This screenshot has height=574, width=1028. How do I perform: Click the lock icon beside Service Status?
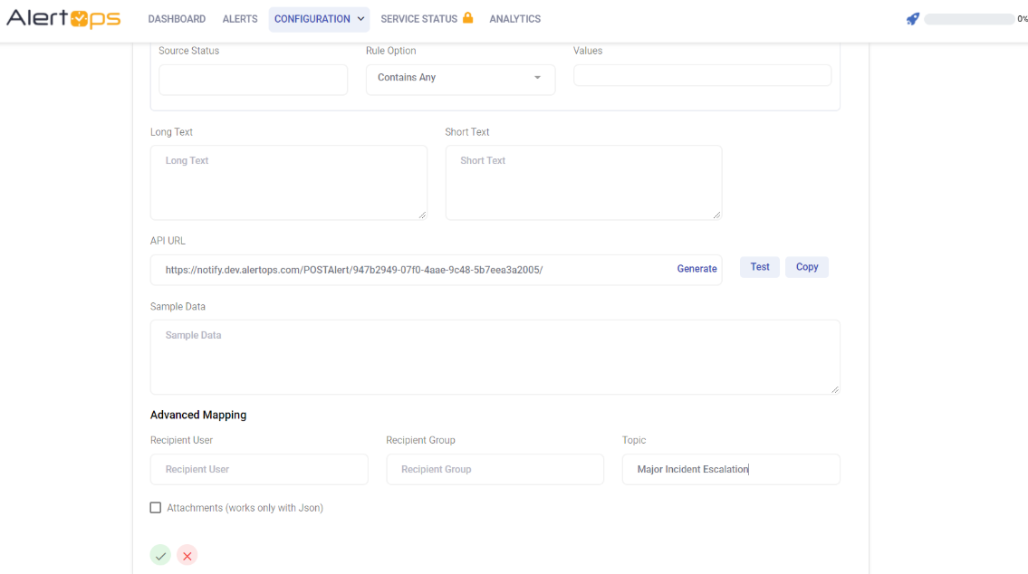coord(468,18)
